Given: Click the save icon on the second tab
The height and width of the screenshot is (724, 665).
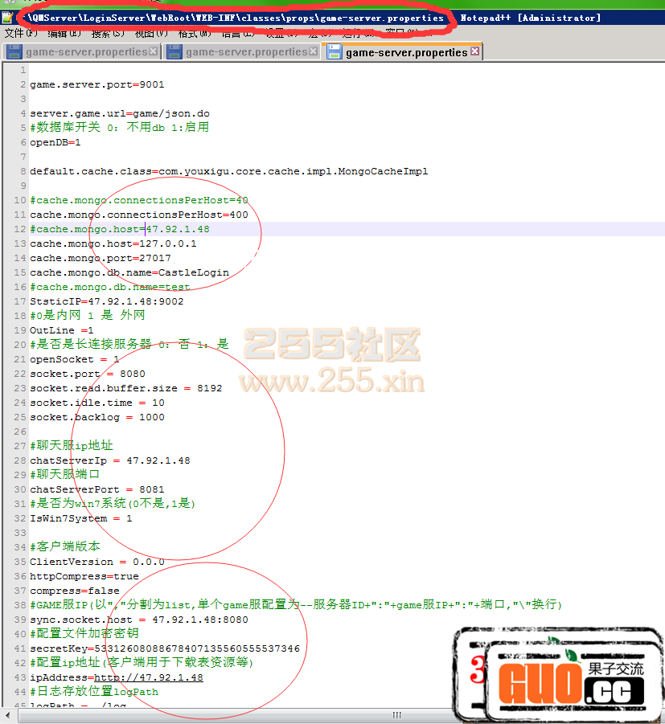Looking at the screenshot, I should pyautogui.click(x=174, y=51).
